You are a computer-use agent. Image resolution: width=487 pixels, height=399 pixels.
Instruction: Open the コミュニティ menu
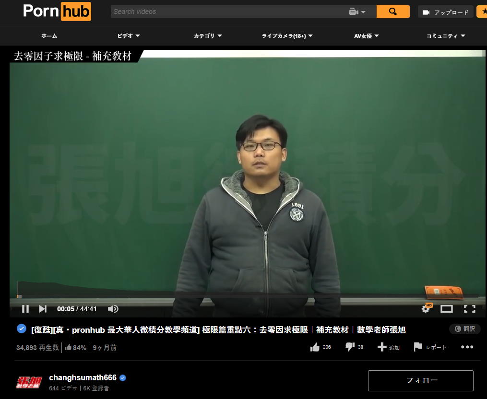pyautogui.click(x=446, y=36)
